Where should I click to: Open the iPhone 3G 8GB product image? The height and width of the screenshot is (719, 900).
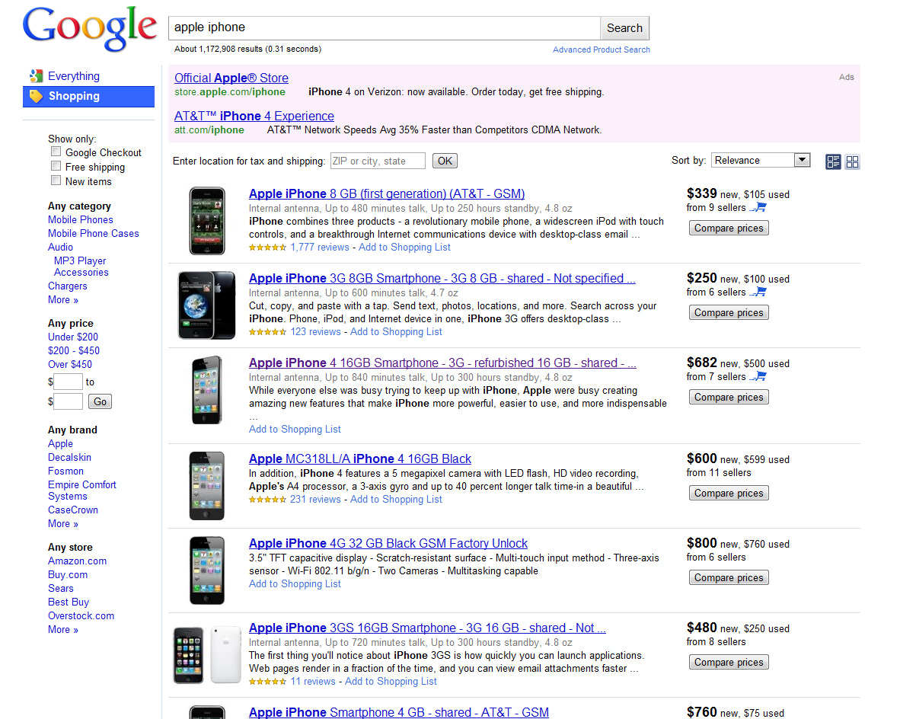(206, 305)
